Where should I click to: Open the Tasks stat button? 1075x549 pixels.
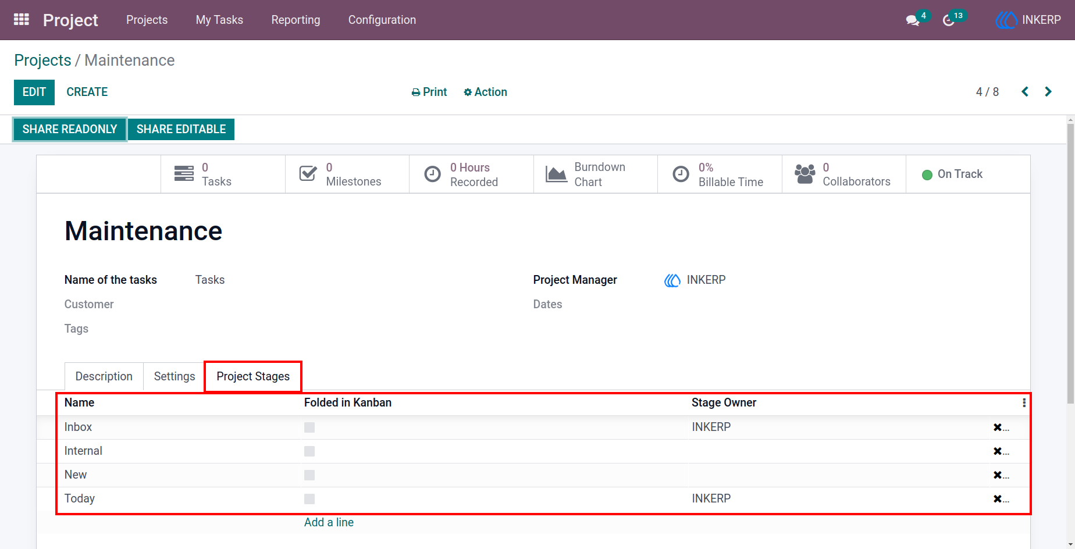[223, 174]
